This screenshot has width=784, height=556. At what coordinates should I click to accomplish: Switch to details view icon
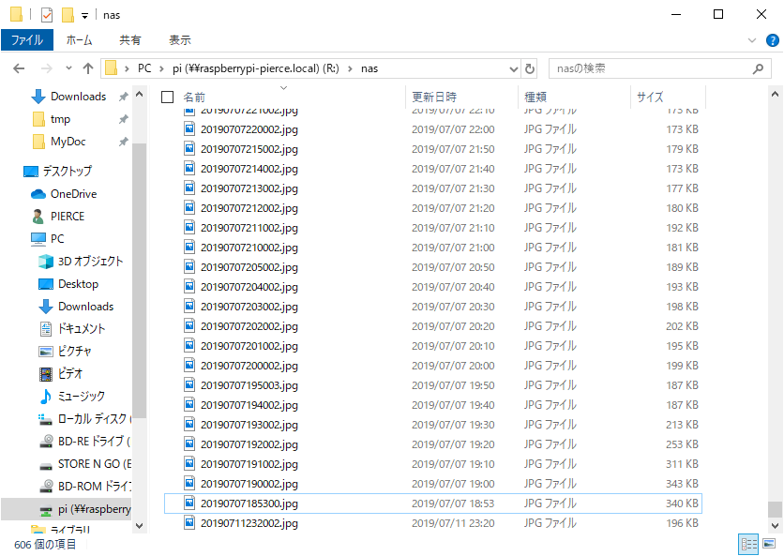coord(749,544)
